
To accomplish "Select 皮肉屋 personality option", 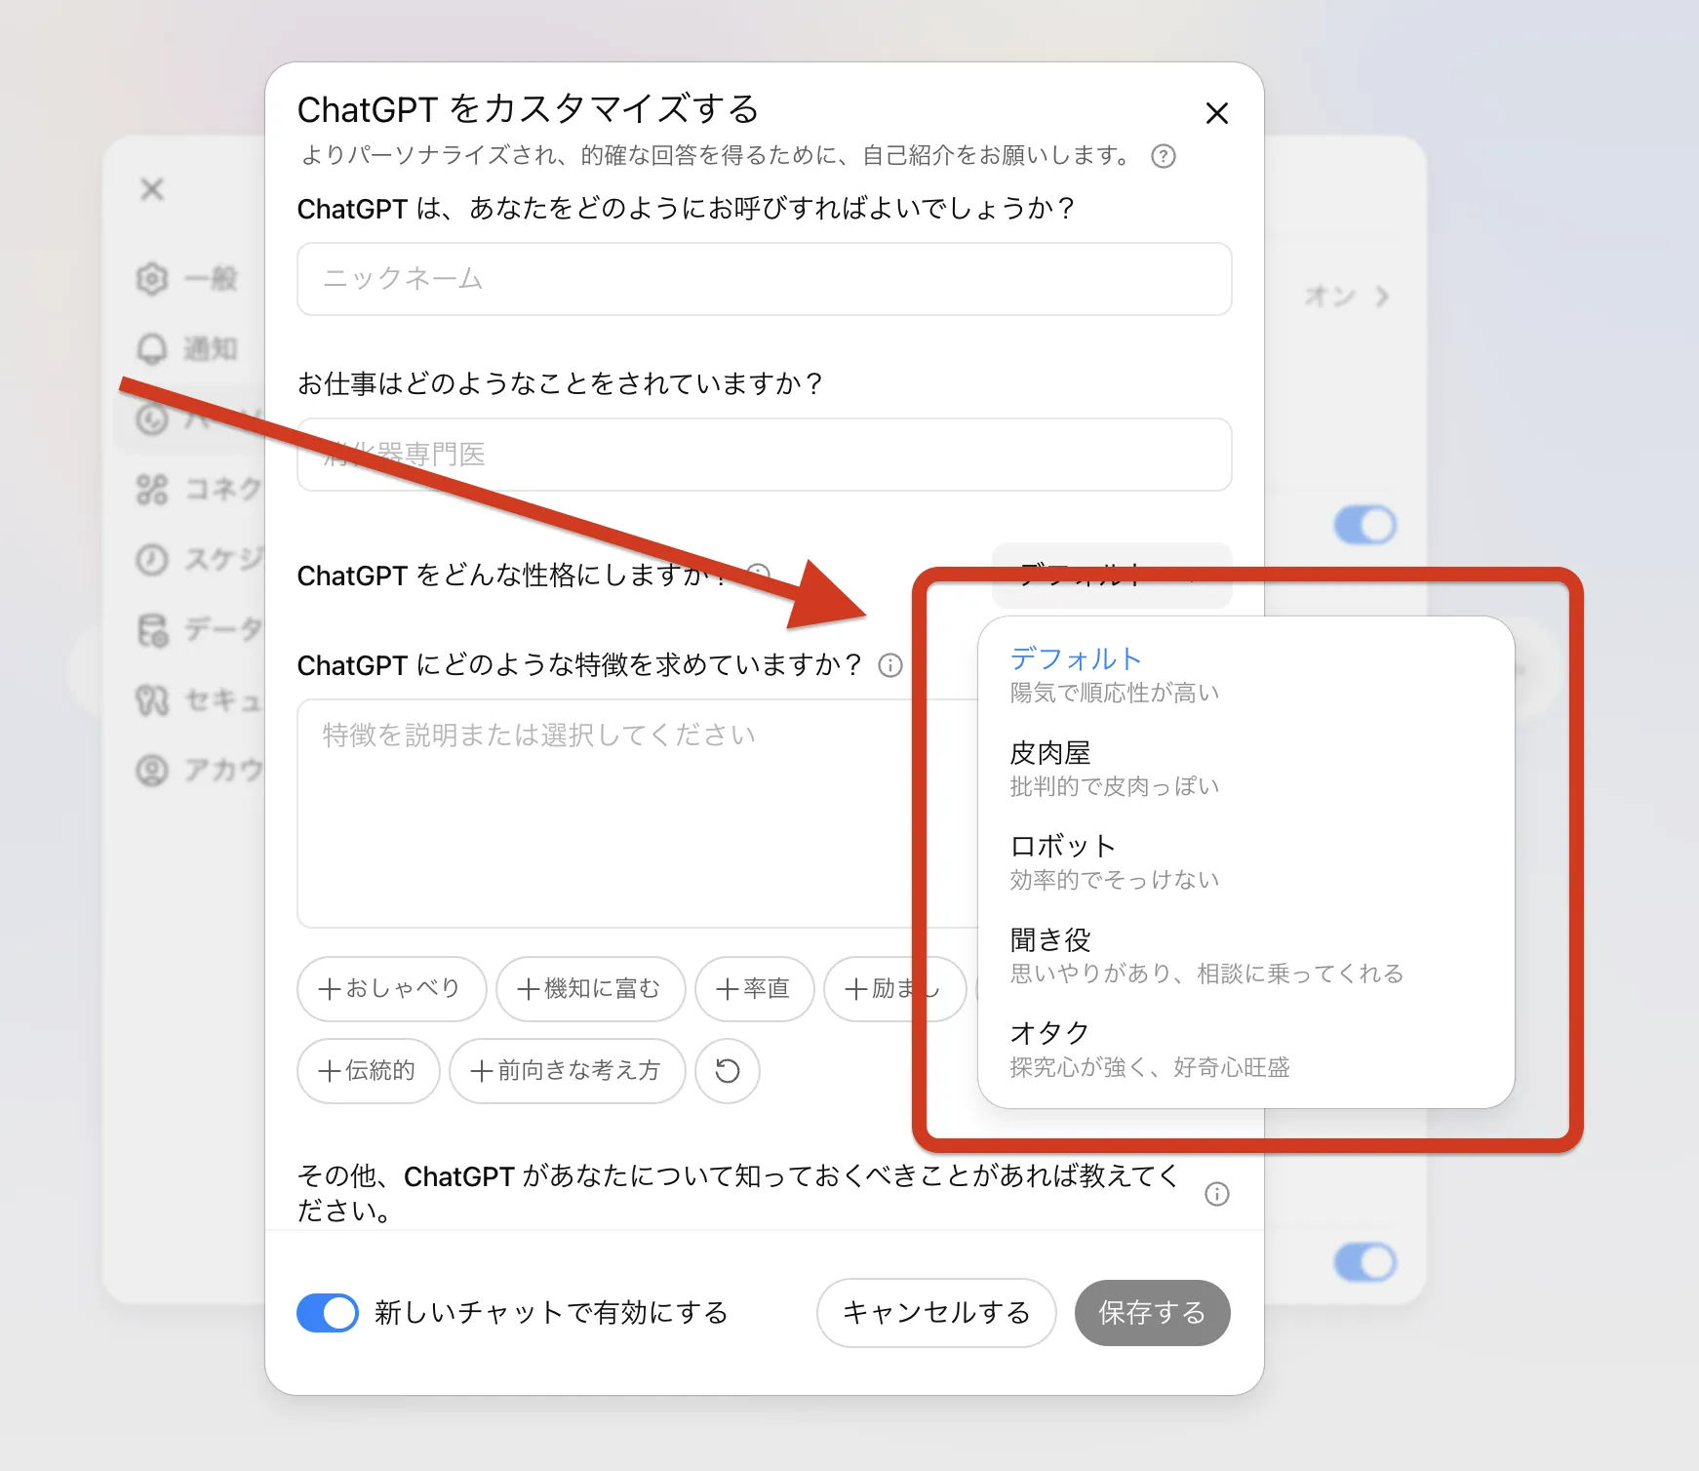I will point(1114,769).
